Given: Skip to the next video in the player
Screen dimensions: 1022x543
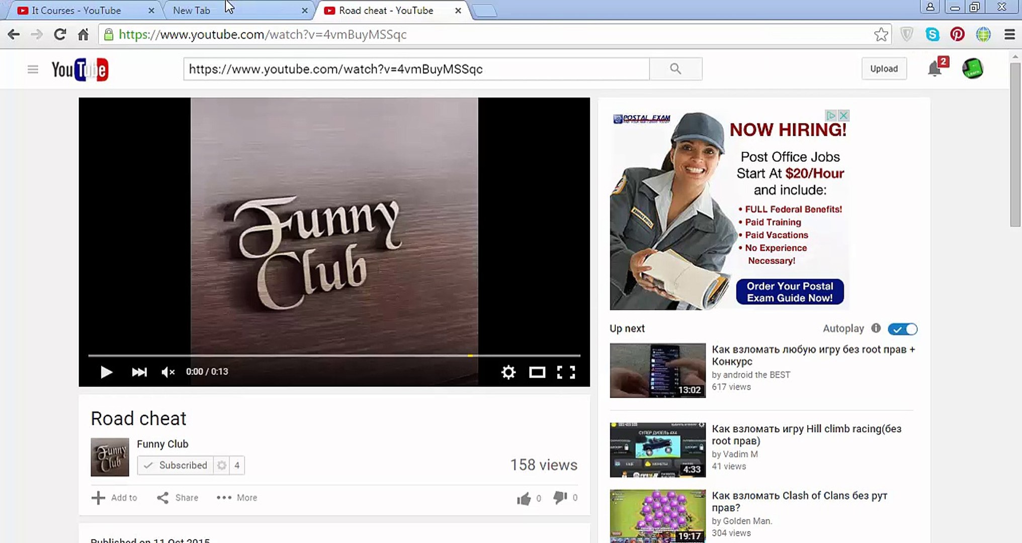Looking at the screenshot, I should (139, 372).
